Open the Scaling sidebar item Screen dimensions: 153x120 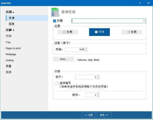pos(9,60)
